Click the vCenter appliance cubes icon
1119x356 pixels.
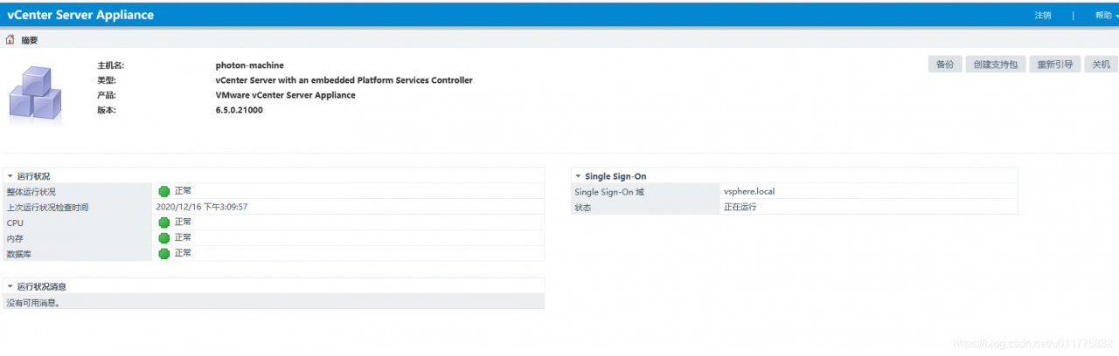(x=36, y=92)
